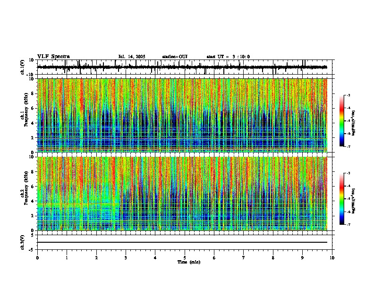Click the '-3' tick on ch.2 colorbar
Image resolution: width=374 pixels, height=289 pixels.
tap(348, 173)
